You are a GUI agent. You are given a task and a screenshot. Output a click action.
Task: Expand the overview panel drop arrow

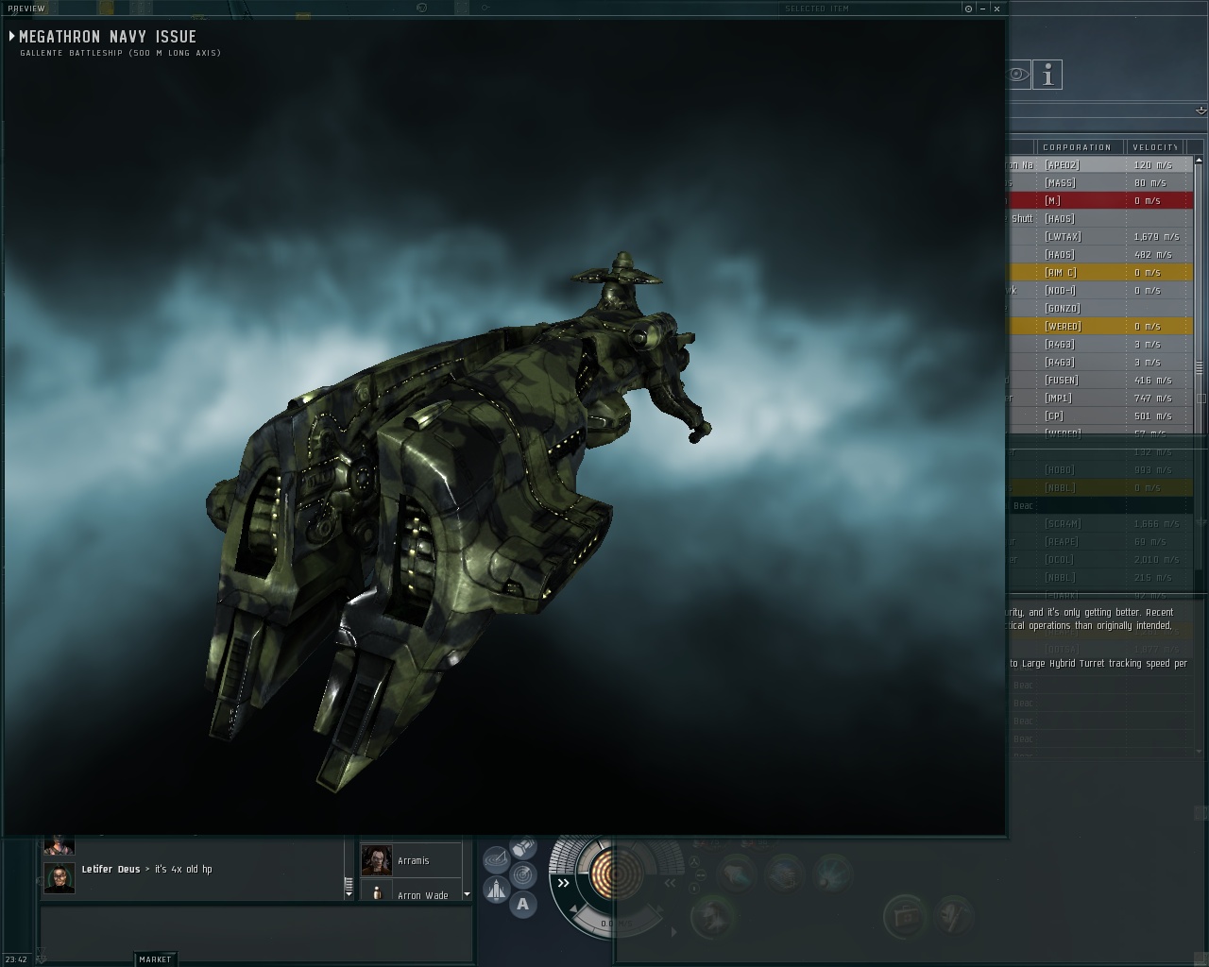(1200, 110)
